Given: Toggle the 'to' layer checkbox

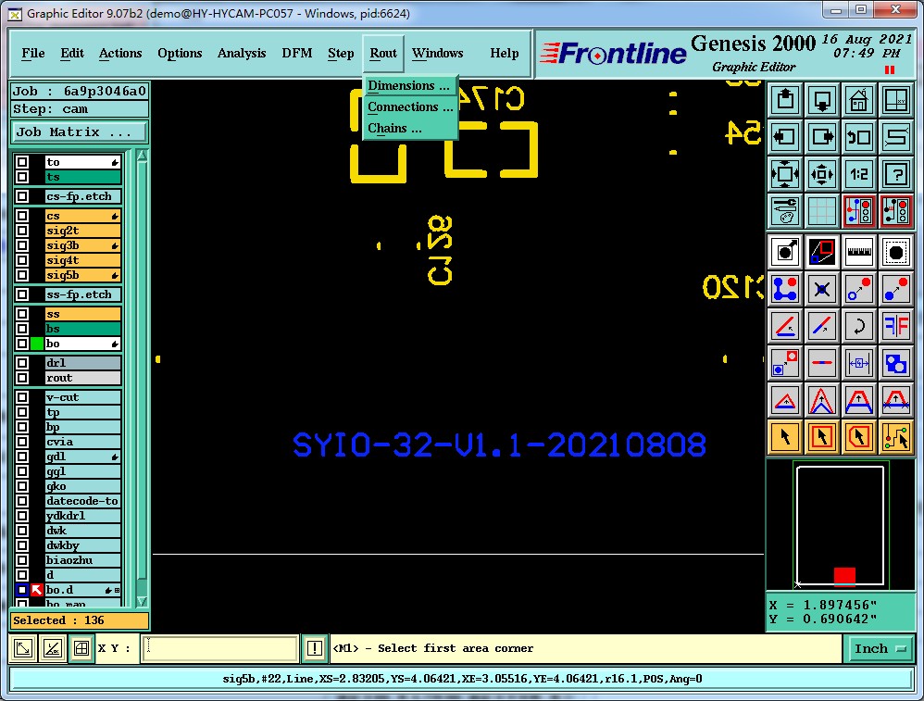Looking at the screenshot, I should click(x=22, y=162).
